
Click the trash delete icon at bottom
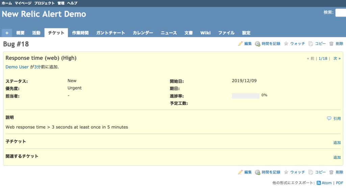(331, 173)
